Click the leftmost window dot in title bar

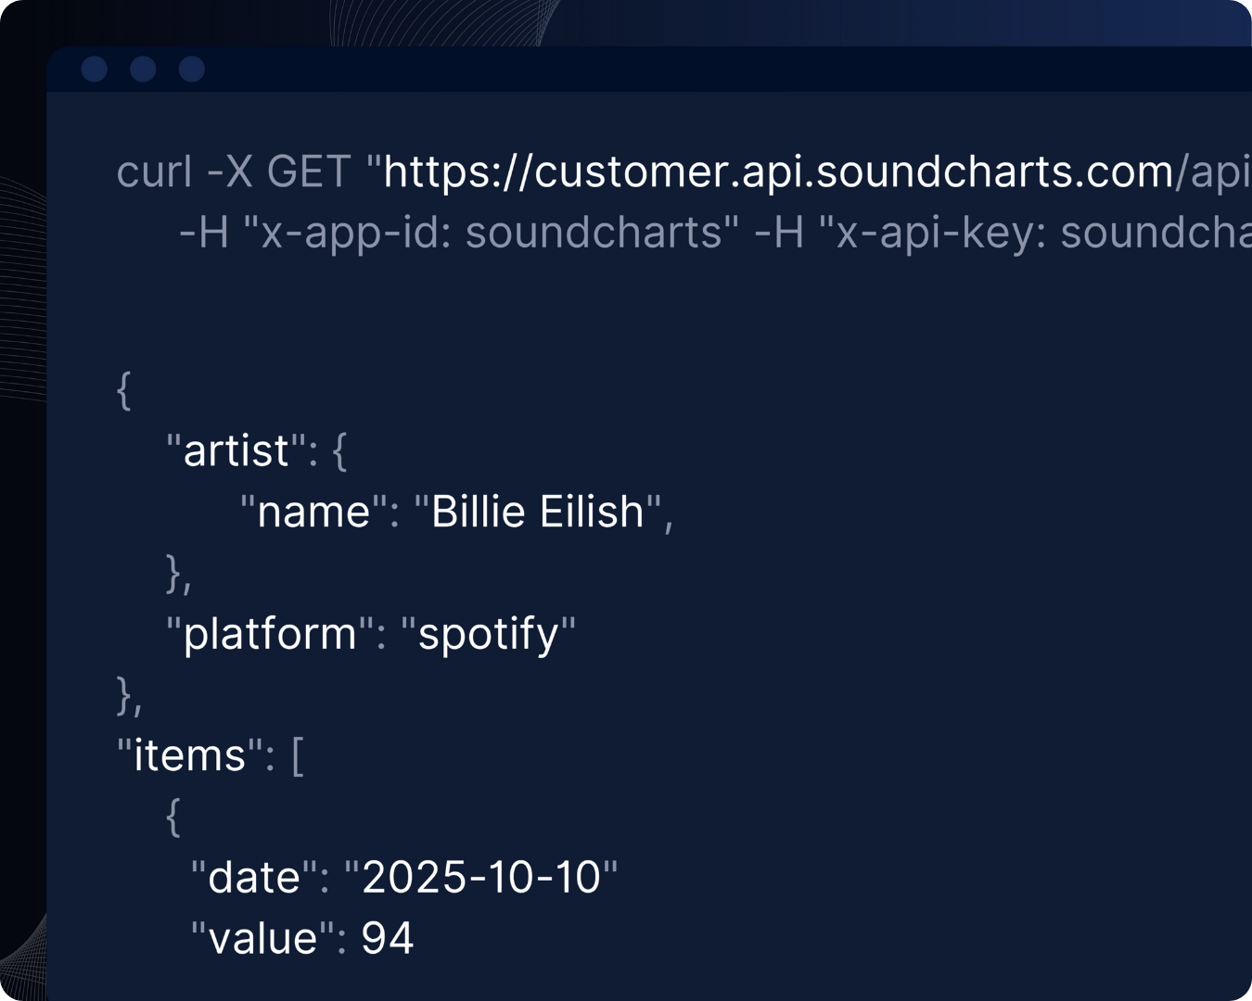(95, 70)
